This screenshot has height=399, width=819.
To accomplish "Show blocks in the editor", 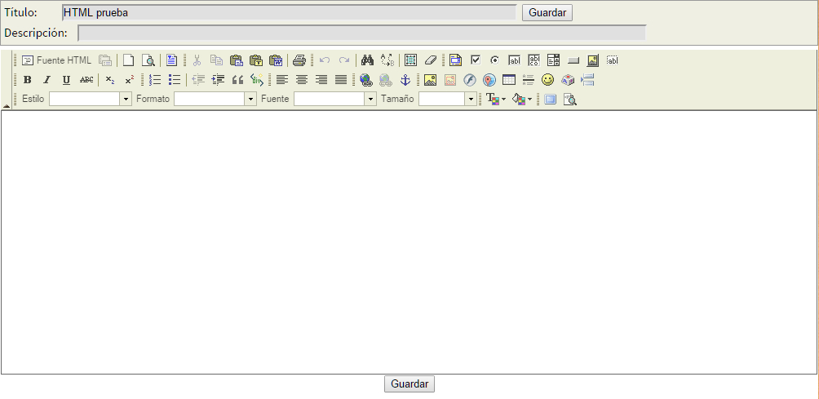I will pyautogui.click(x=570, y=100).
